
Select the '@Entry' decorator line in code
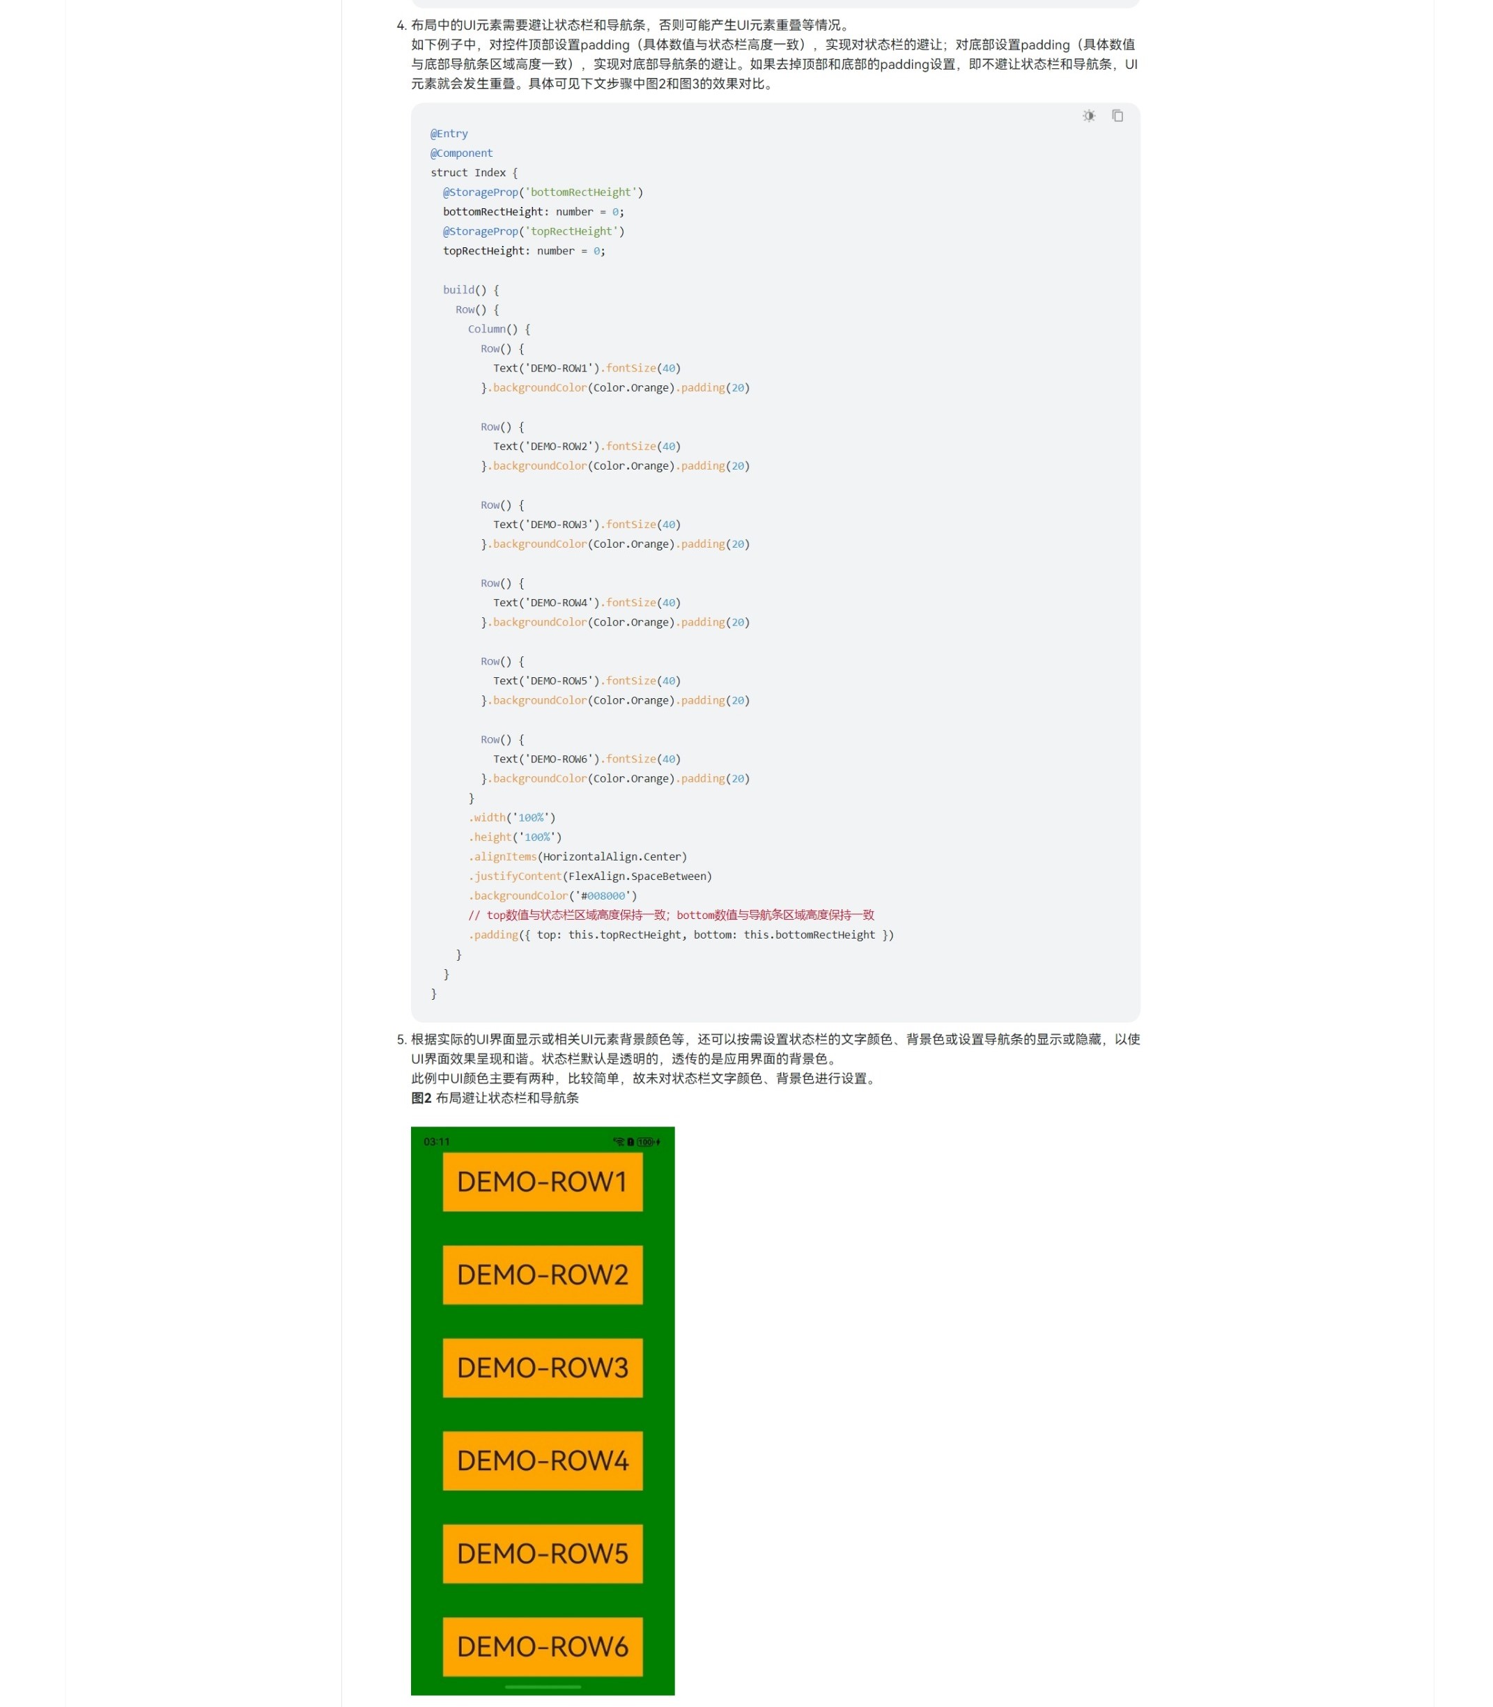[x=449, y=133]
